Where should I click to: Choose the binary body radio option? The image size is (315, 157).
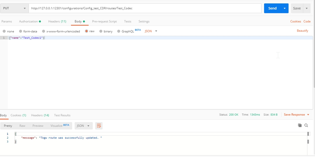(101, 31)
